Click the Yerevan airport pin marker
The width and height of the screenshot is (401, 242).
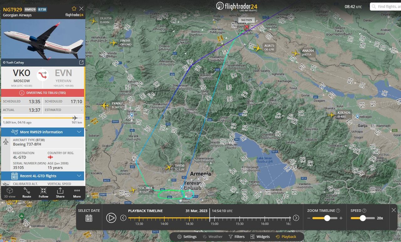click(182, 187)
